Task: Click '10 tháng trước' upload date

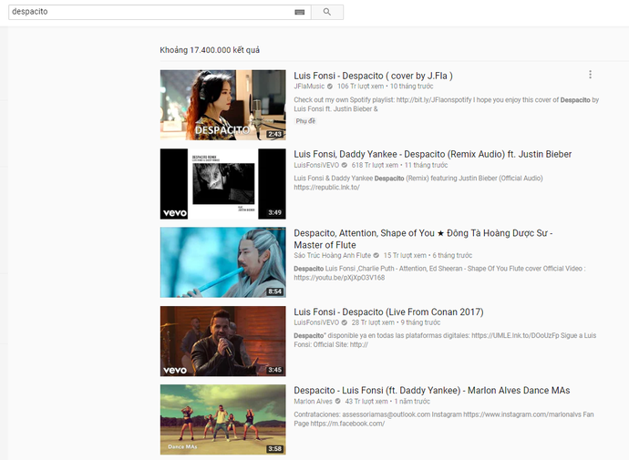Action: [x=411, y=87]
